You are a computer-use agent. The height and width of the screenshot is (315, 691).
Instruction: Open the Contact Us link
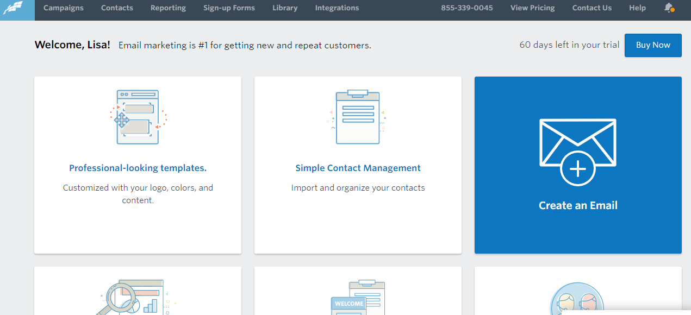[x=592, y=8]
